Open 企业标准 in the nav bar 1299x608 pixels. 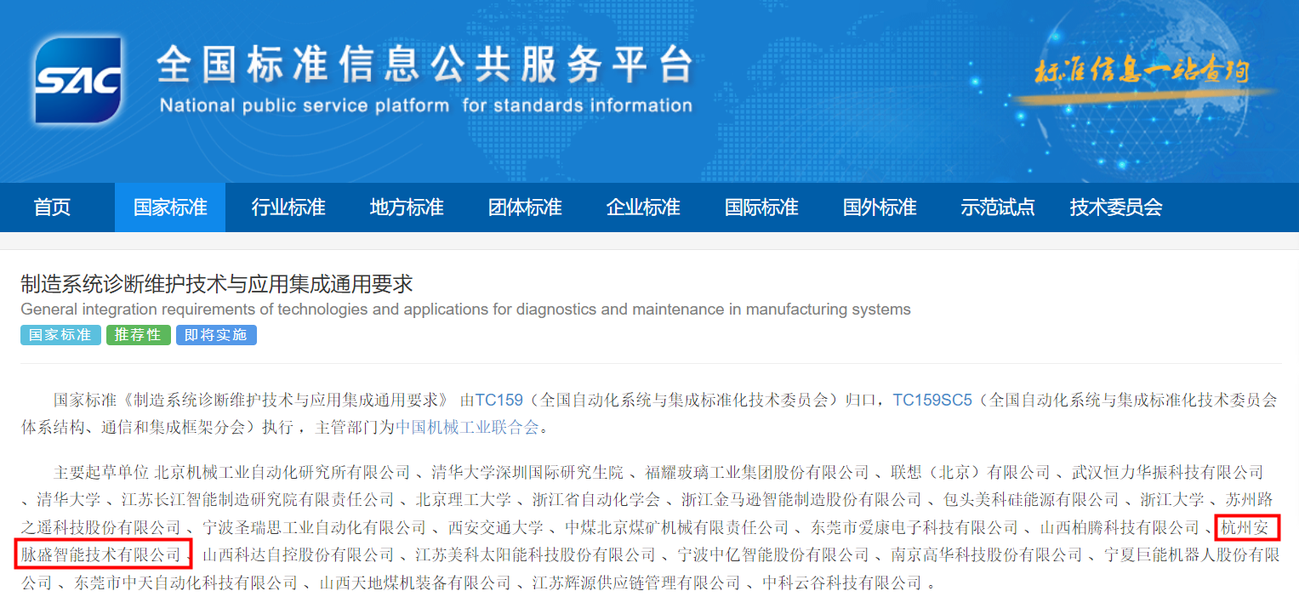coord(643,207)
